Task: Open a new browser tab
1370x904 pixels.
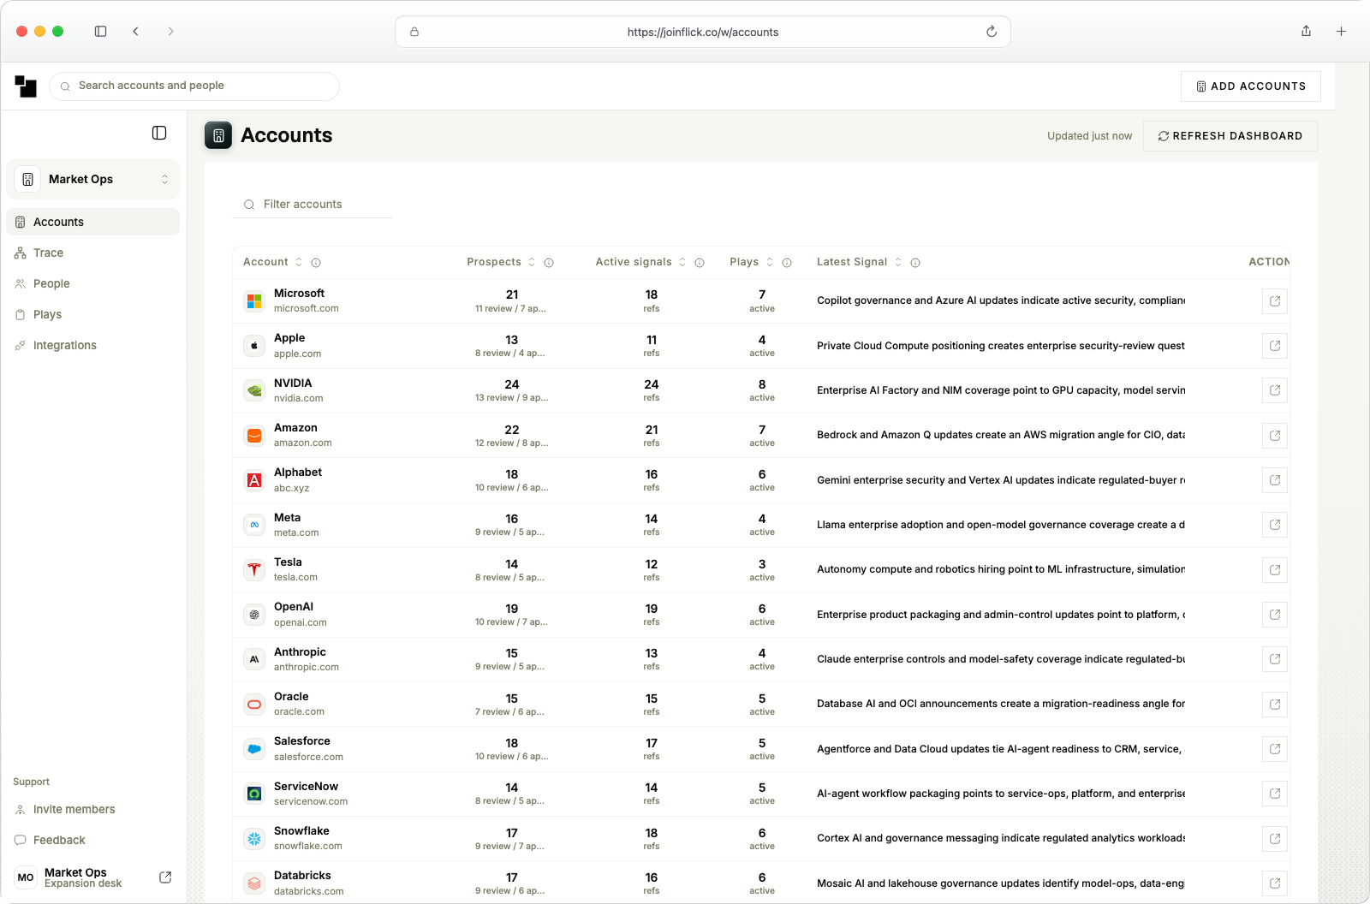Action: click(1342, 32)
